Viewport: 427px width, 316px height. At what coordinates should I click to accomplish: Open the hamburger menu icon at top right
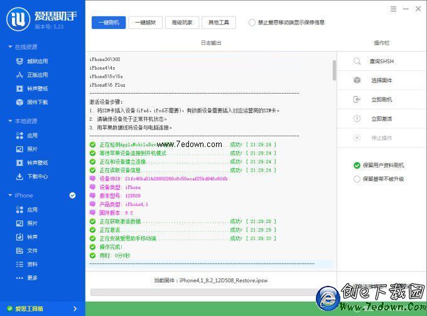(393, 9)
